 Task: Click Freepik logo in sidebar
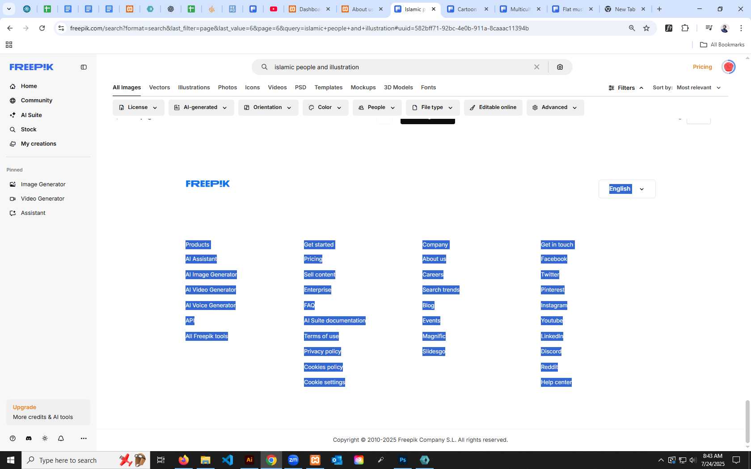pyautogui.click(x=32, y=67)
